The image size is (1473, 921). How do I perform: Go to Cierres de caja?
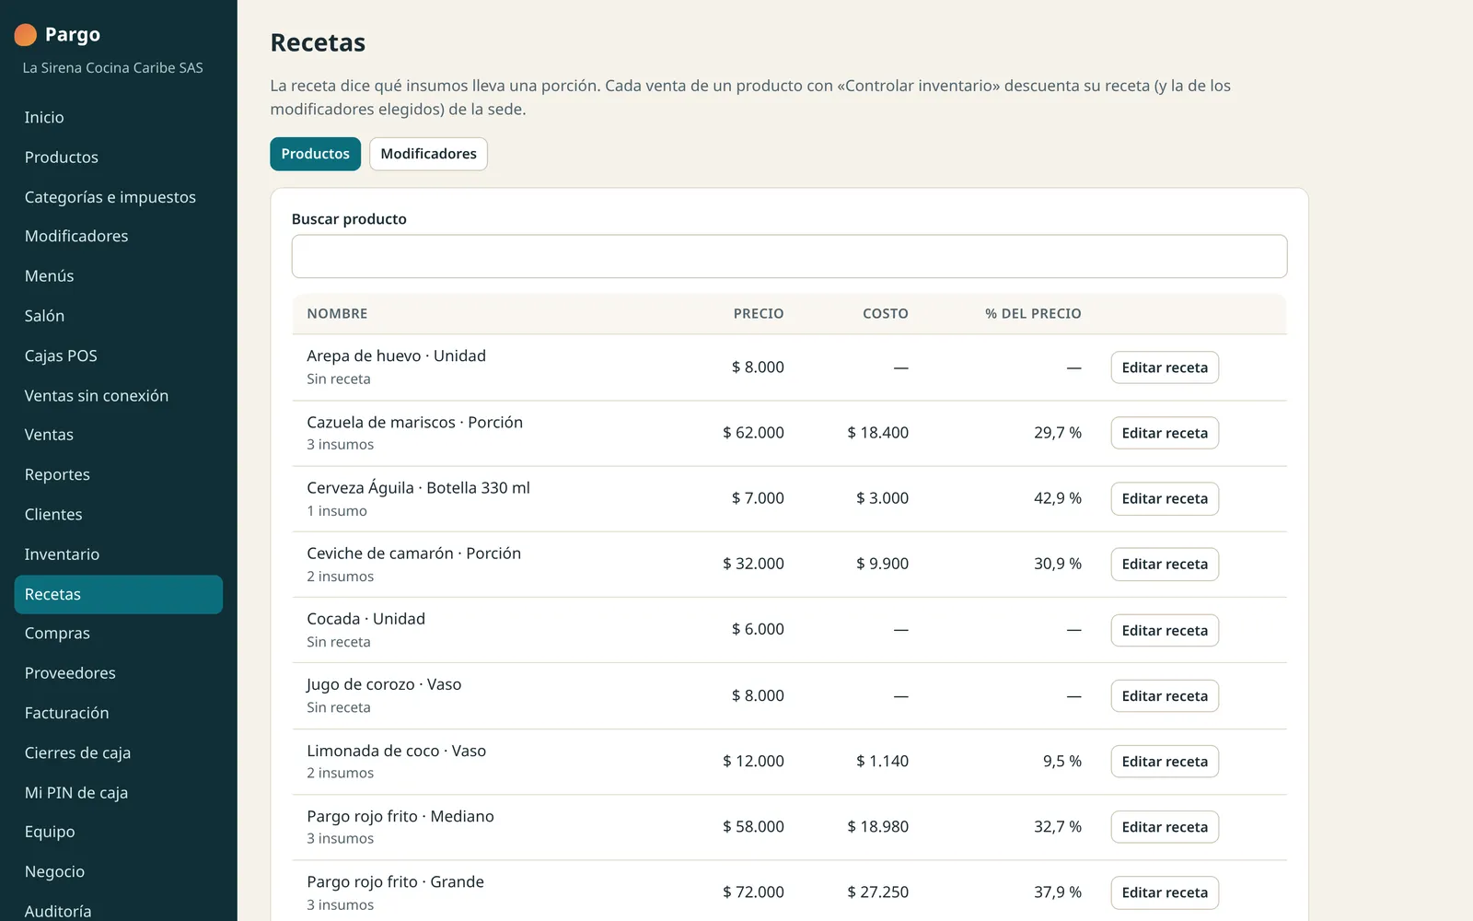tap(118, 753)
